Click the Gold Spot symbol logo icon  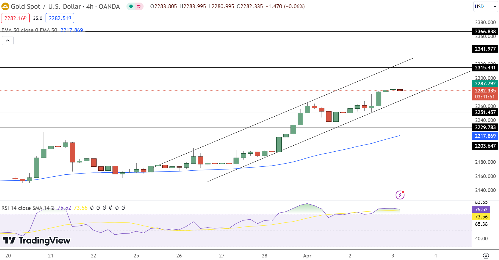(5, 6)
